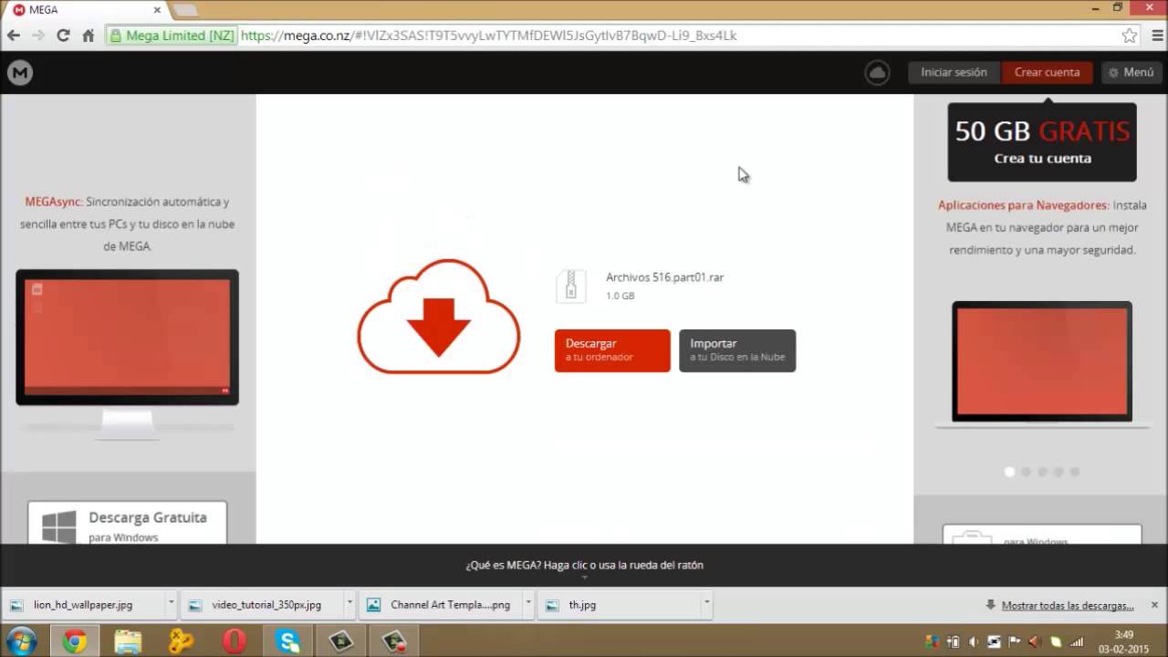Click the laptop browser apps image
Screen dimensions: 1168x657
click(x=1042, y=365)
